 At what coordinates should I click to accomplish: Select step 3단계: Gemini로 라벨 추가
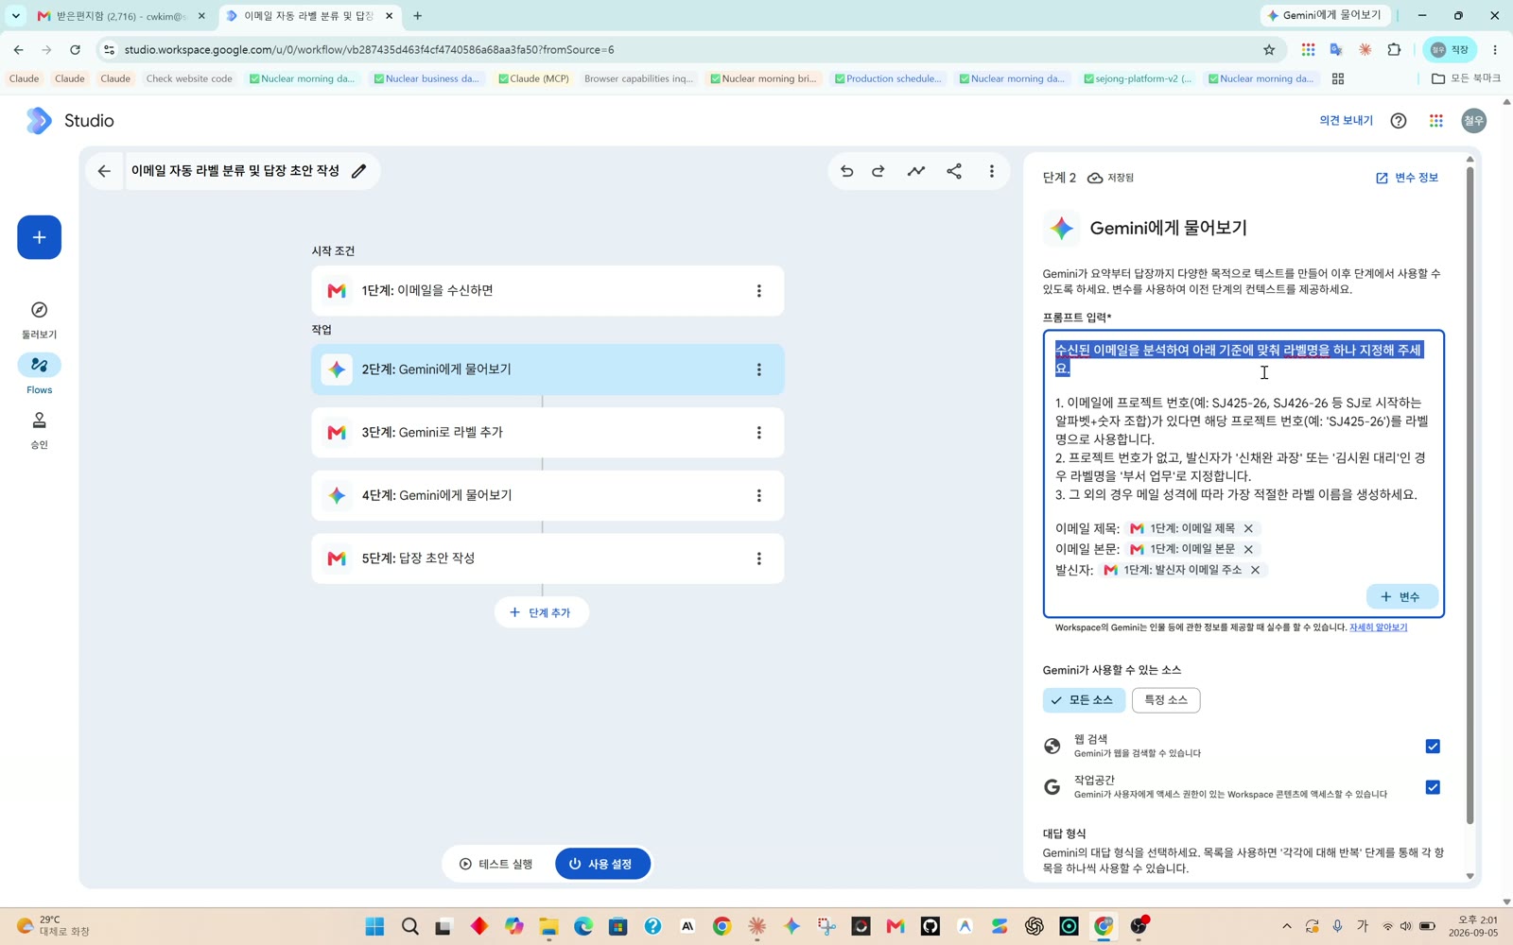[548, 433]
